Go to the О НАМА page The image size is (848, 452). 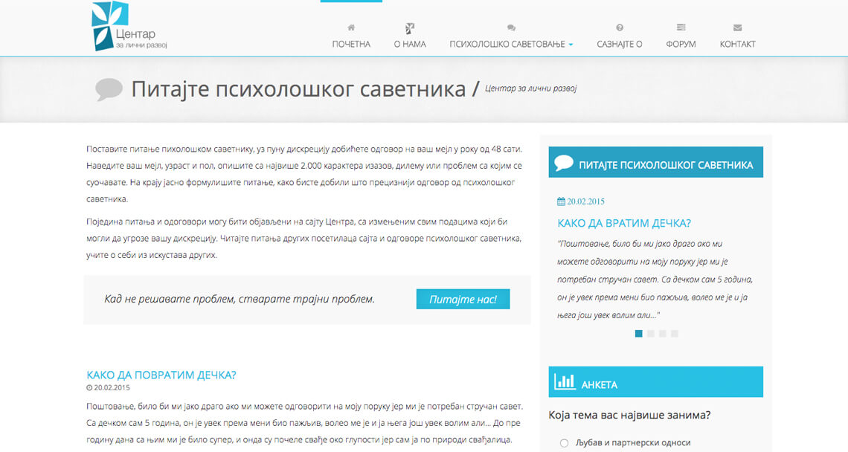(410, 45)
